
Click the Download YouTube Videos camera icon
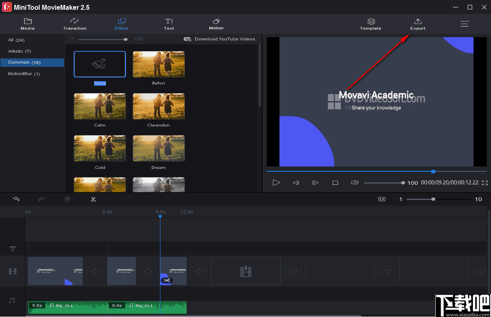(187, 39)
